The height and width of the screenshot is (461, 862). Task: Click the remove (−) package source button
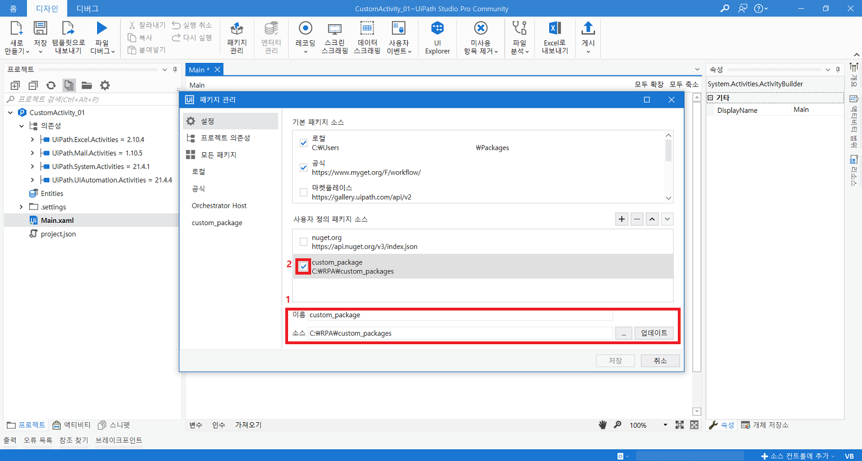pyautogui.click(x=637, y=220)
